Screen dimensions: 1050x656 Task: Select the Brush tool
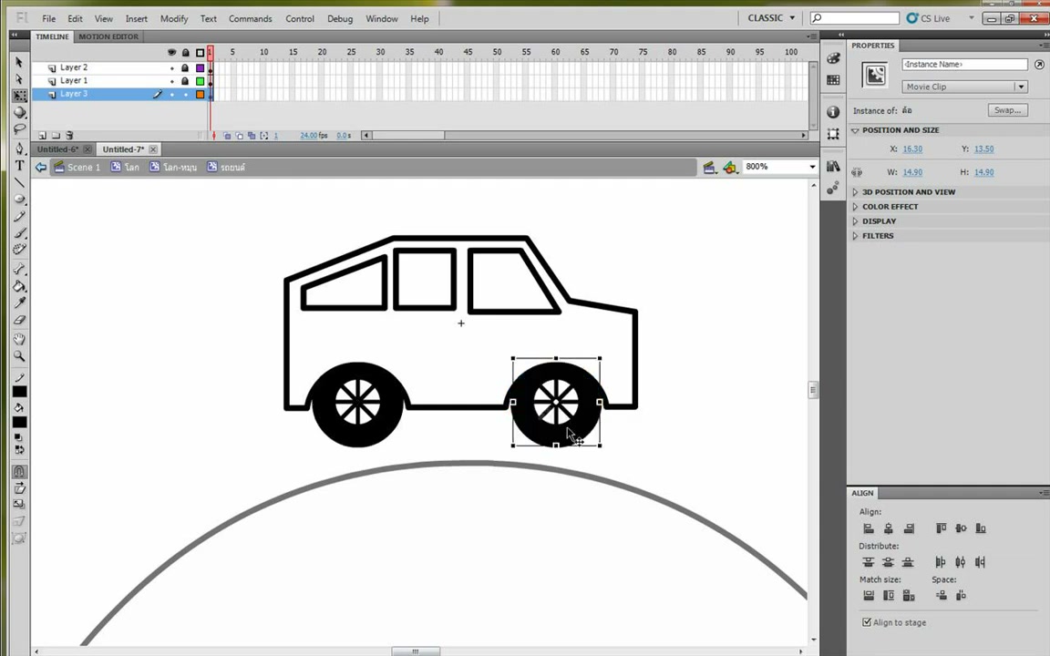coord(19,233)
